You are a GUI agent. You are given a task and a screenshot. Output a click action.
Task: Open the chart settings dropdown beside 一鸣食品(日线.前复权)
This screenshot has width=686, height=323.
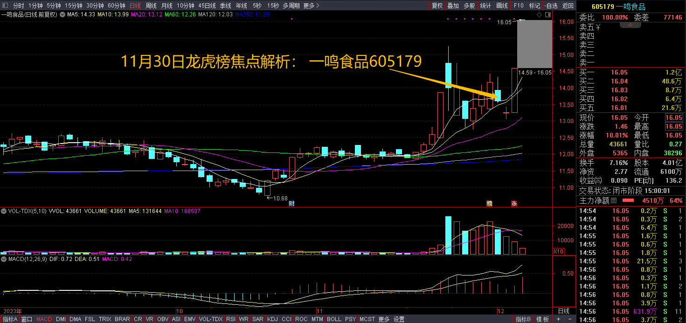[62, 14]
